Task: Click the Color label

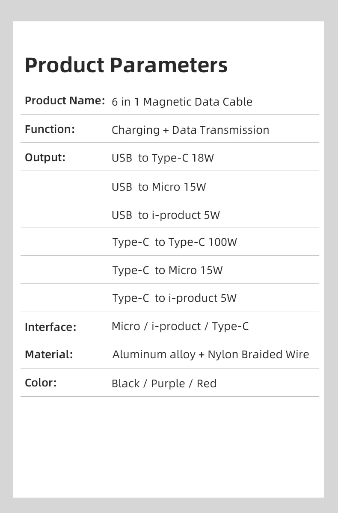Action: coord(41,383)
